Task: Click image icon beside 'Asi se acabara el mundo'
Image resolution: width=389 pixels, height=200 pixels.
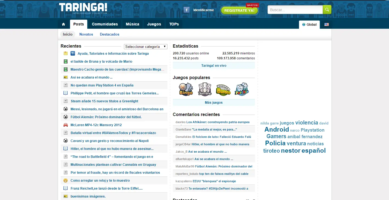Action: point(66,77)
